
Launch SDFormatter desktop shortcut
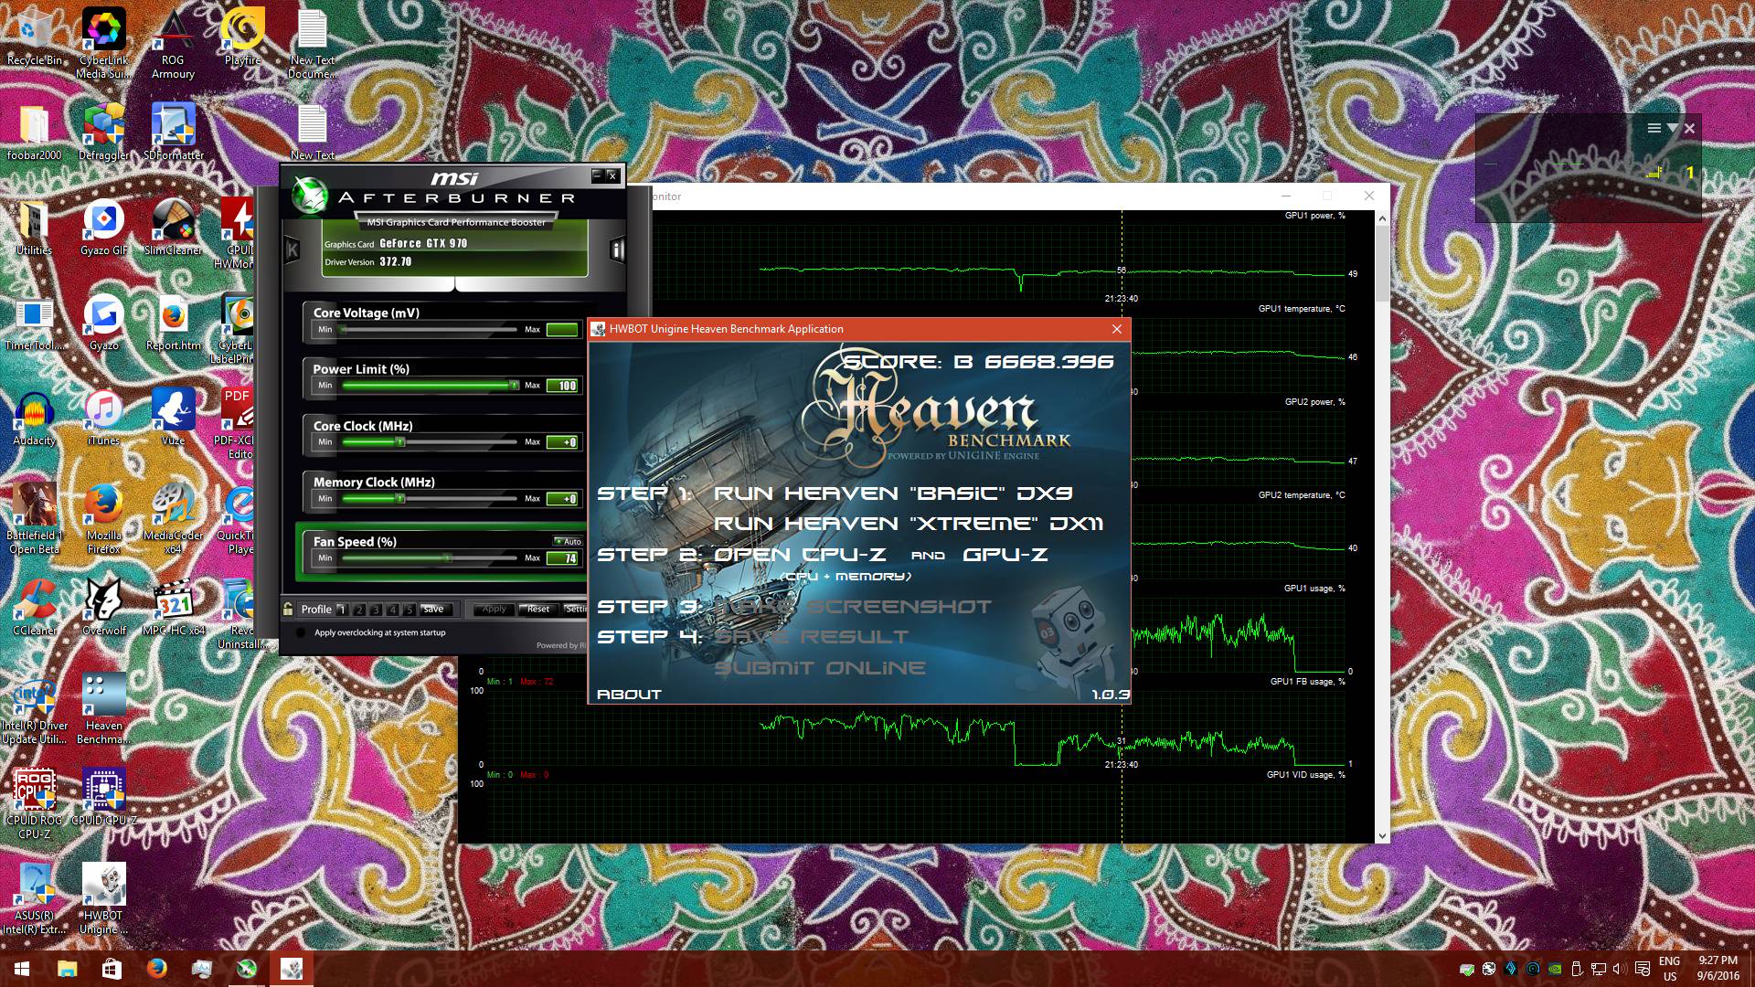click(173, 133)
